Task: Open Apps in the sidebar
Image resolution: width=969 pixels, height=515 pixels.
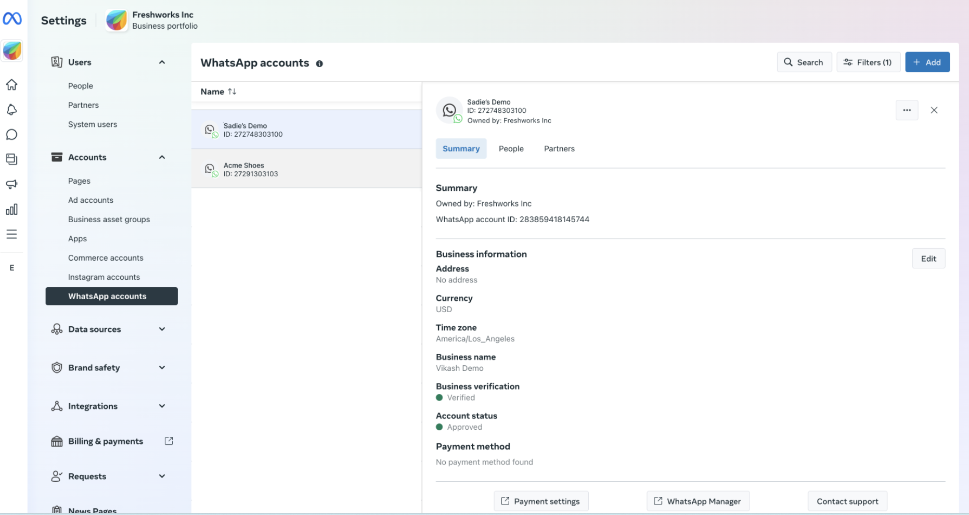Action: (x=77, y=239)
